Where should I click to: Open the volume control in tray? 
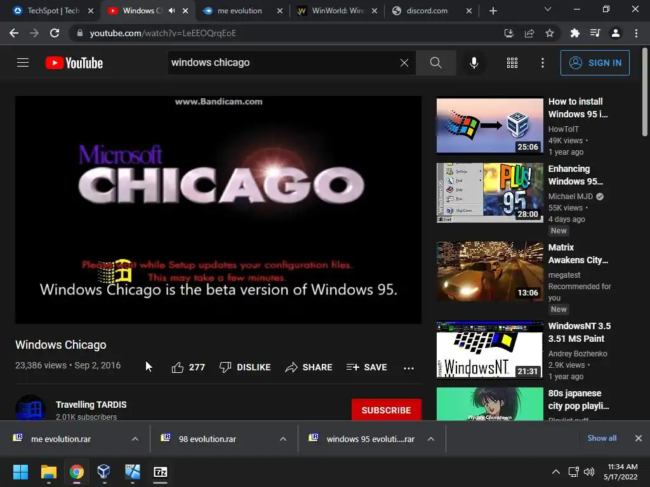tap(588, 472)
